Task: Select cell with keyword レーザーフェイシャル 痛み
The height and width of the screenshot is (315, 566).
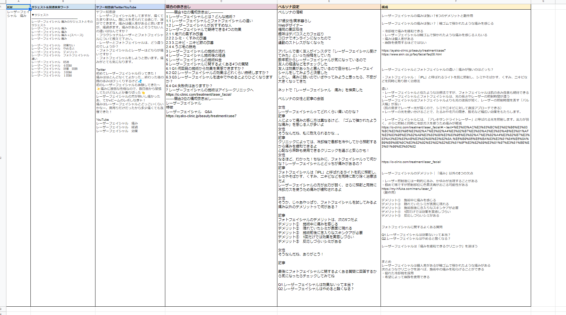Action: 18,158
